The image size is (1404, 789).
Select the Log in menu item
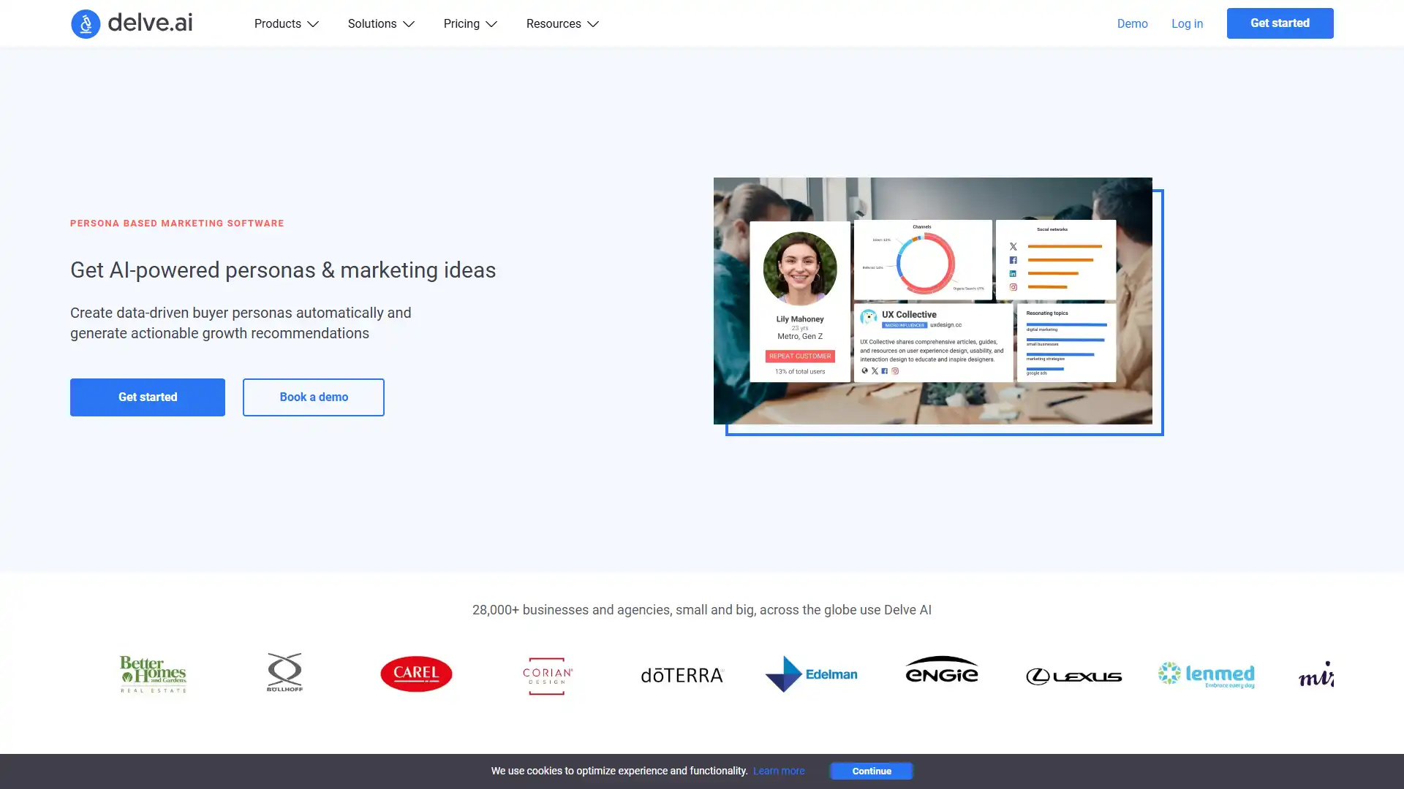(x=1186, y=22)
